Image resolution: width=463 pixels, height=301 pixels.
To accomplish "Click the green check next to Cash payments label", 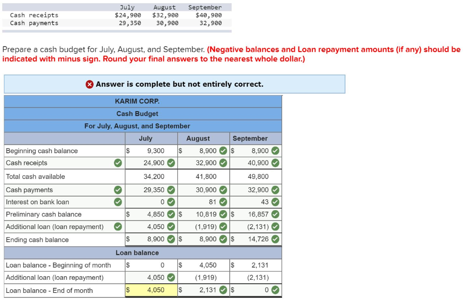I will pyautogui.click(x=118, y=190).
